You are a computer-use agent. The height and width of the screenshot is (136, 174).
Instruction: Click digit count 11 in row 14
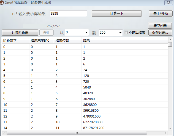[x=58, y=128]
